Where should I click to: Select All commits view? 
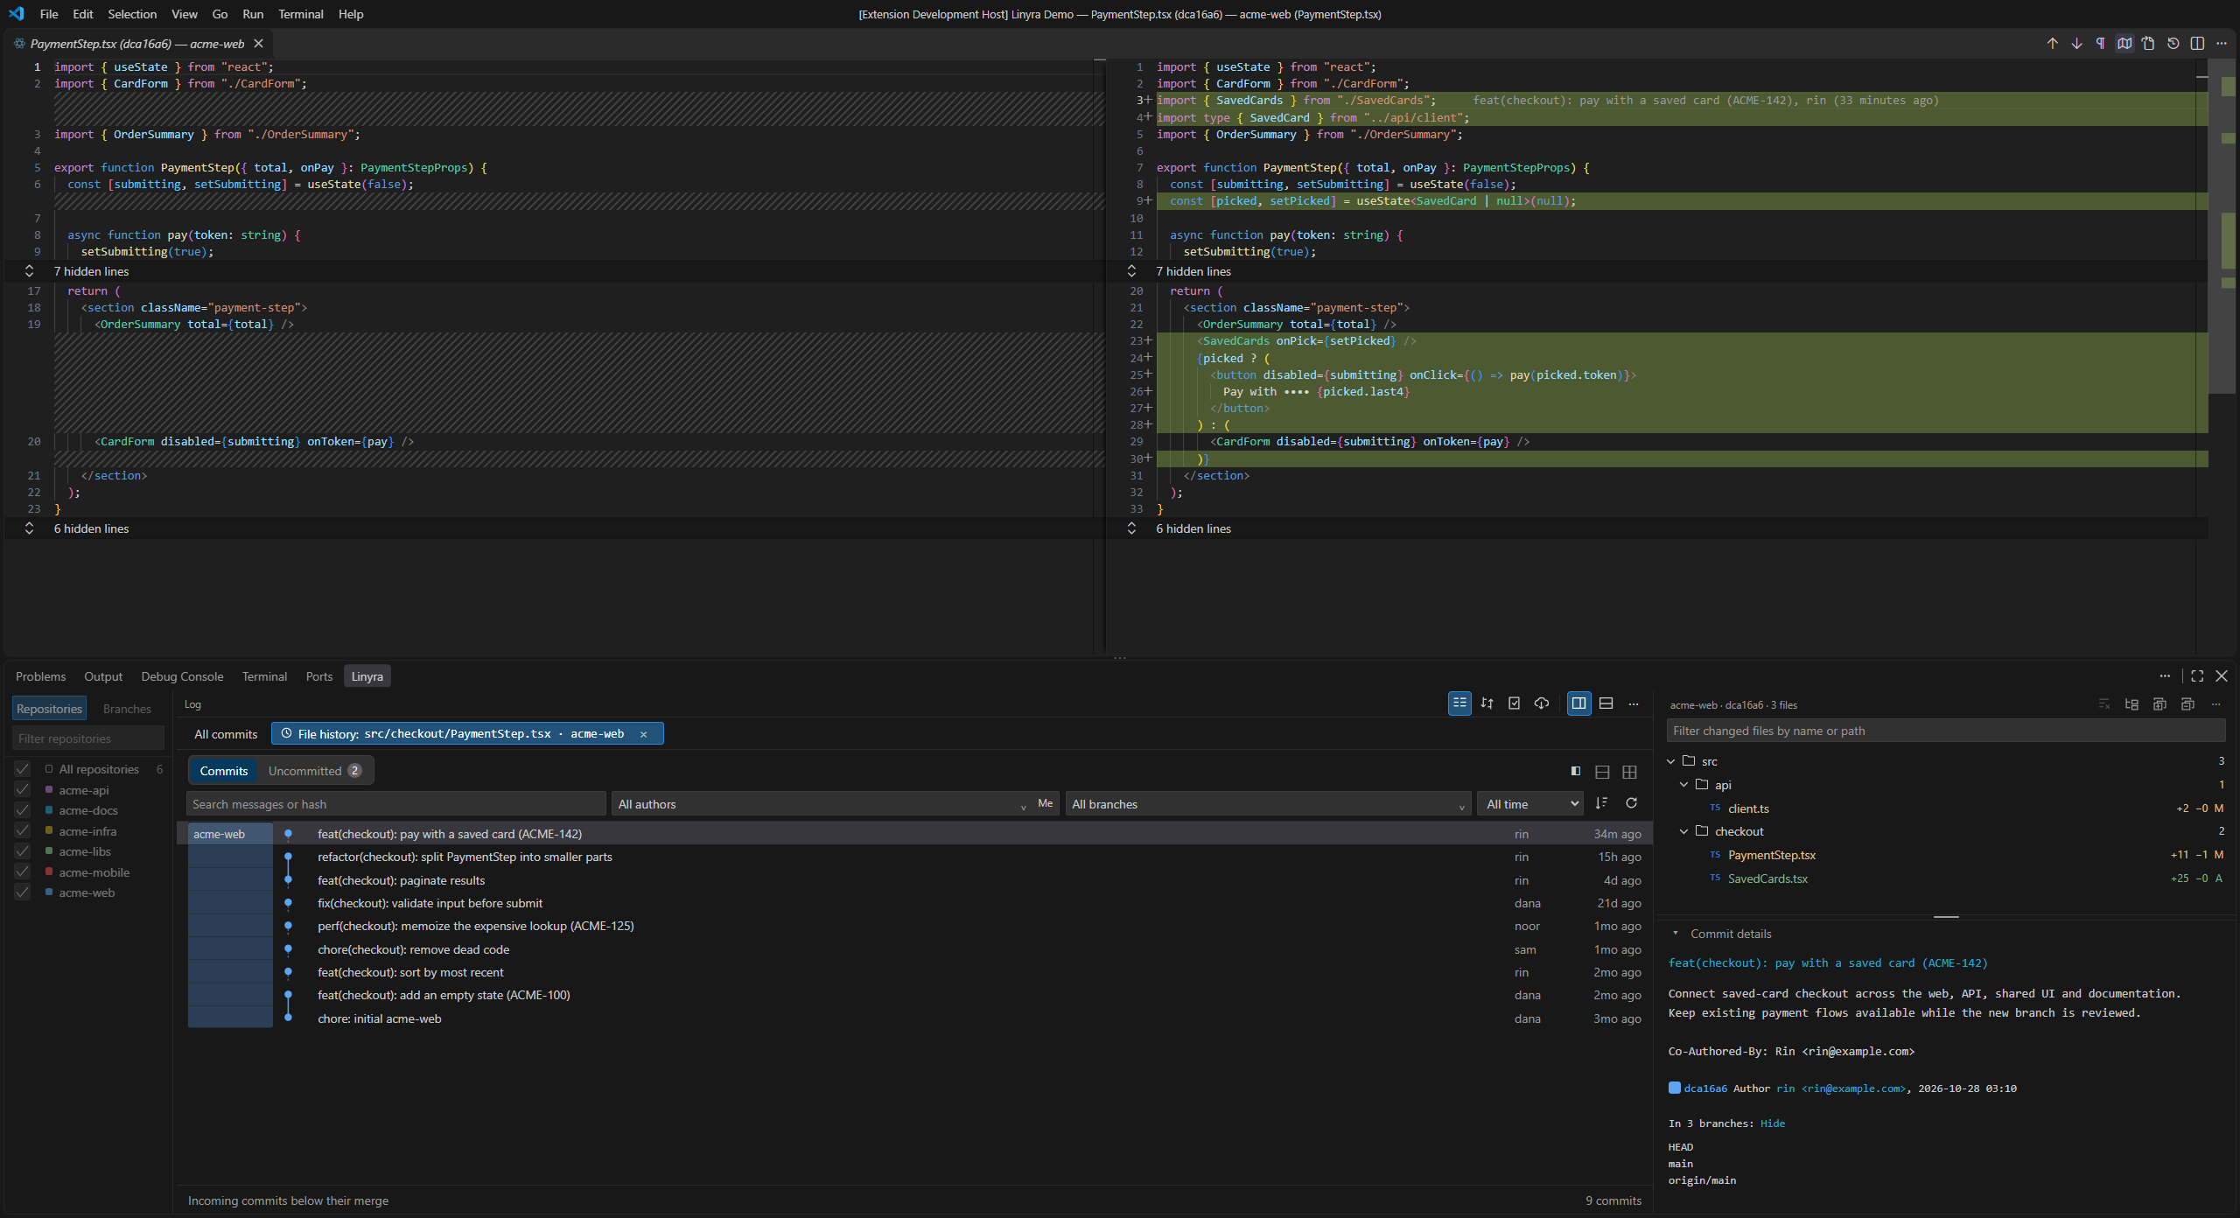click(226, 734)
